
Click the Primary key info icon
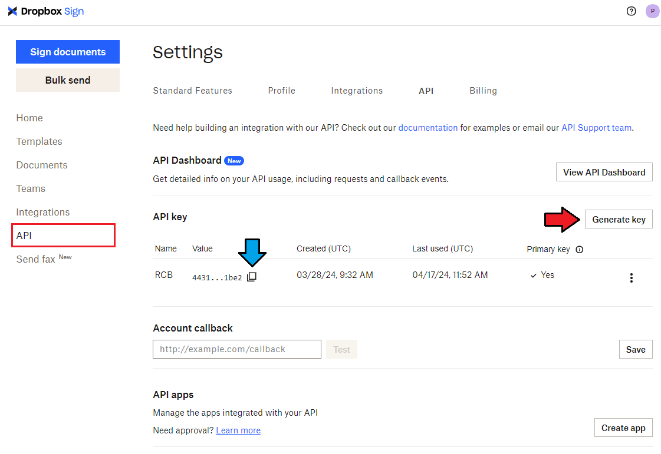tap(580, 249)
